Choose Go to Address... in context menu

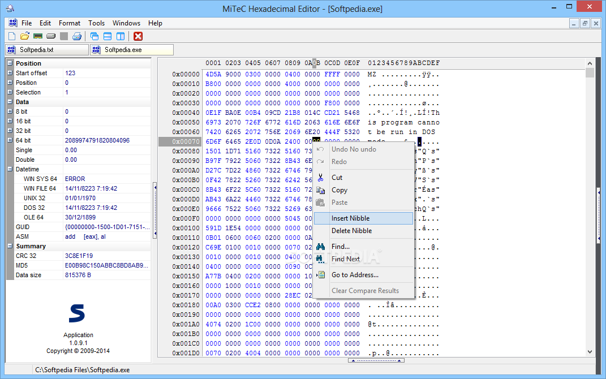tap(363, 275)
